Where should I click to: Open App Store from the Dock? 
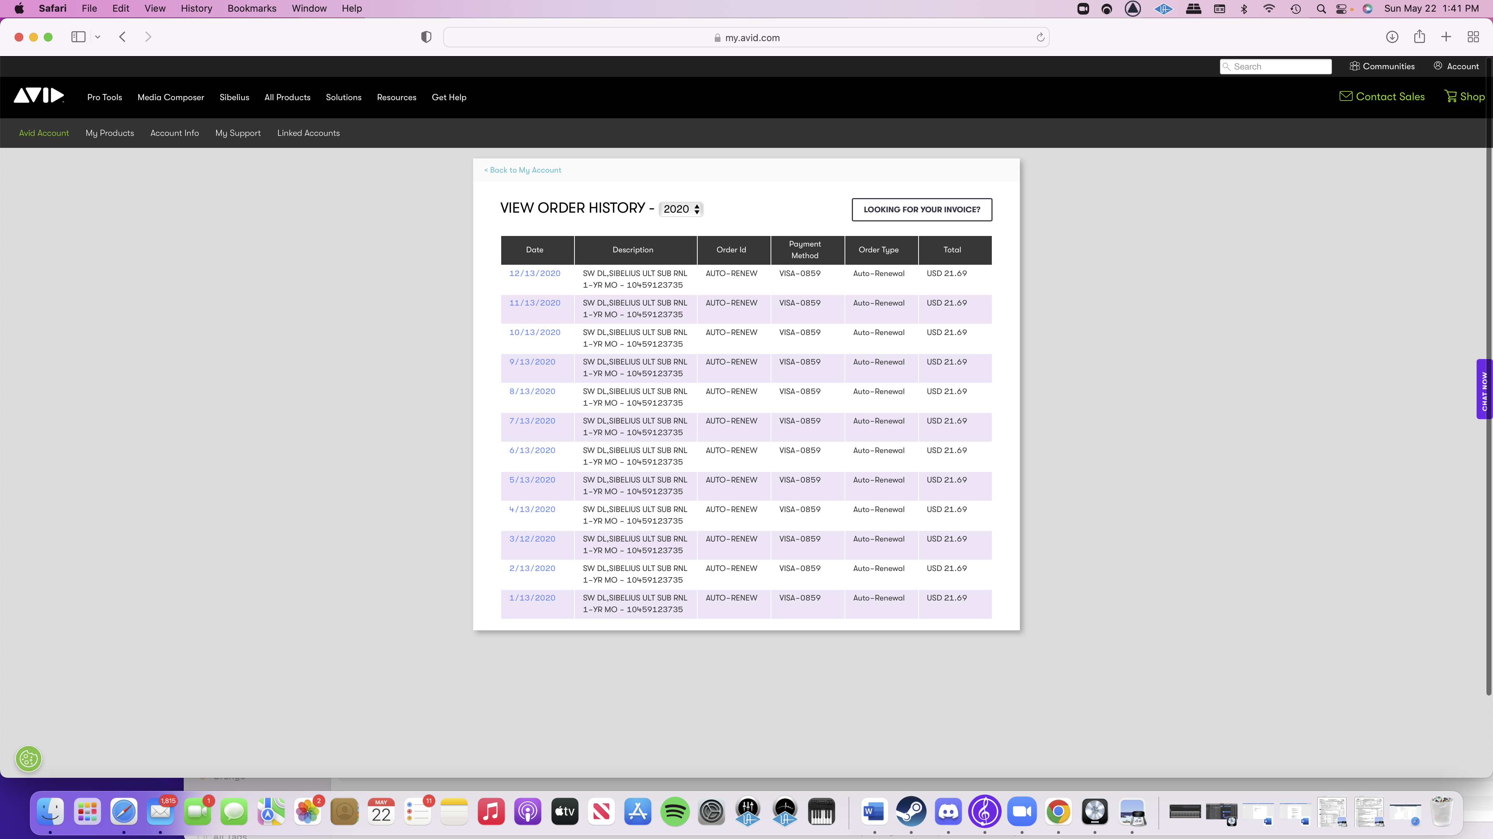(x=638, y=812)
